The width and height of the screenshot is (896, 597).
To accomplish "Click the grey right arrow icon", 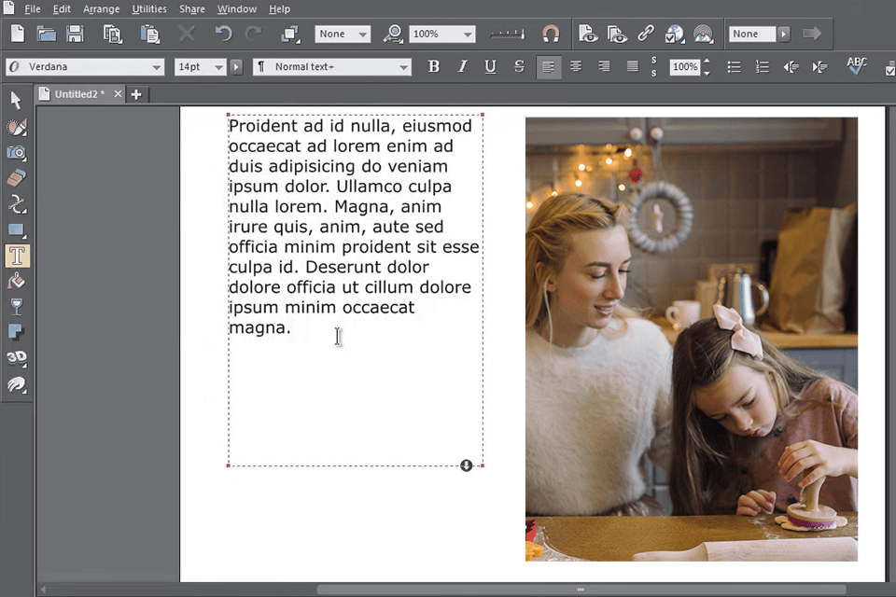I will [x=811, y=34].
